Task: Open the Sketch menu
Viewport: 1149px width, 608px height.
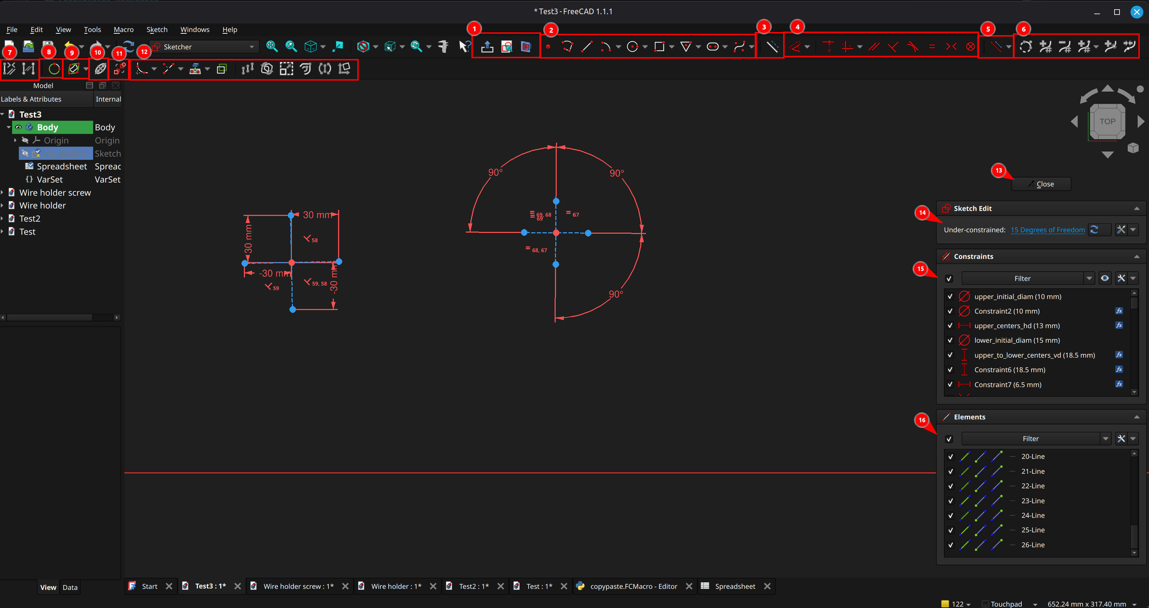Action: [x=157, y=29]
